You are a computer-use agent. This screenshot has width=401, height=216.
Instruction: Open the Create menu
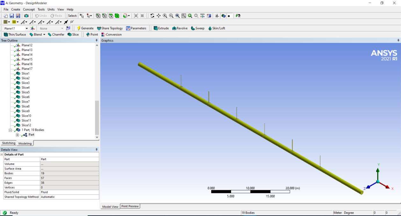pyautogui.click(x=16, y=10)
